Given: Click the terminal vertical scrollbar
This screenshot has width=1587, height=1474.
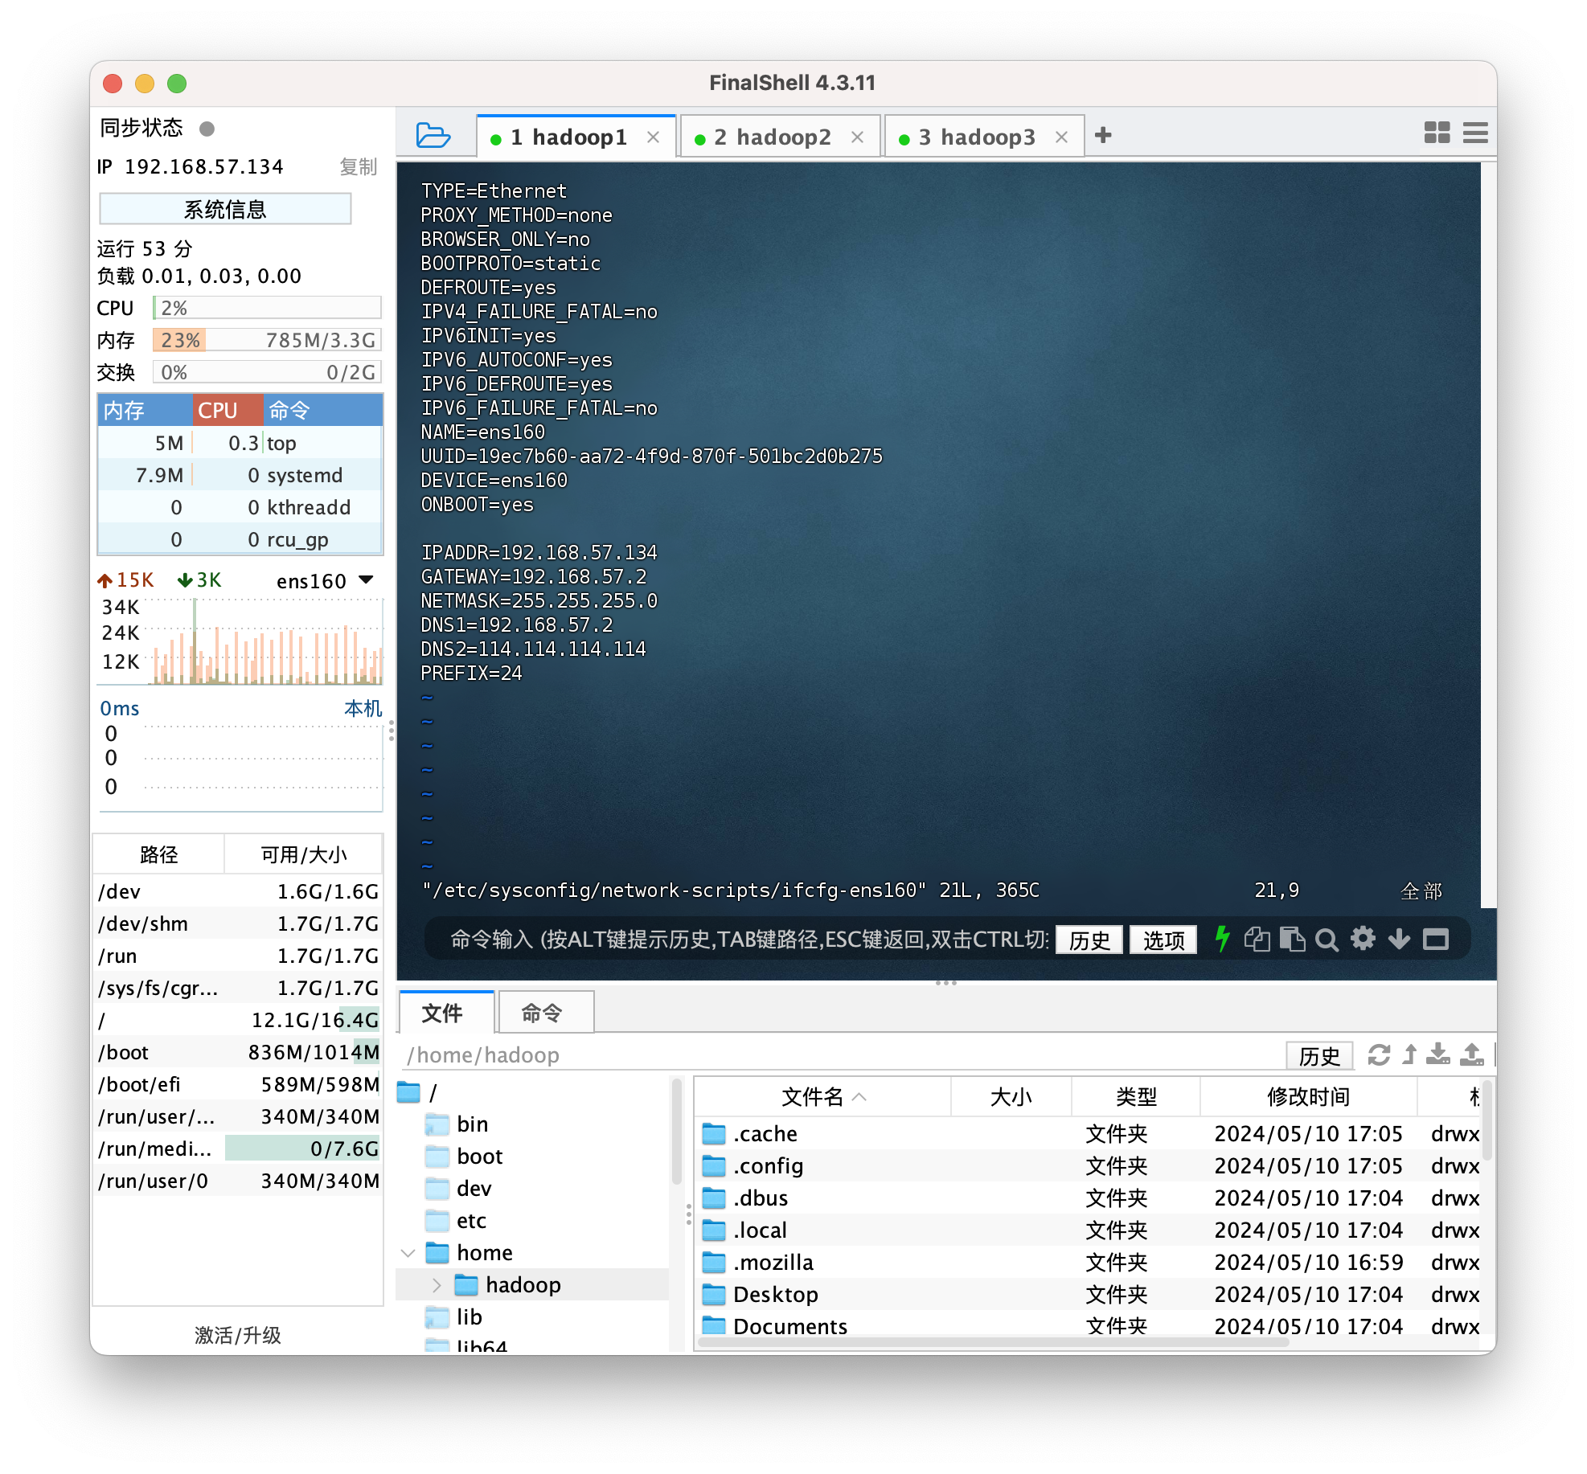Looking at the screenshot, I should pos(1488,534).
